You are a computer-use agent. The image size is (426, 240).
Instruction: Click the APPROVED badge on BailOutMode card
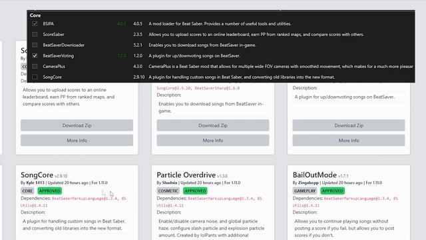[333, 191]
